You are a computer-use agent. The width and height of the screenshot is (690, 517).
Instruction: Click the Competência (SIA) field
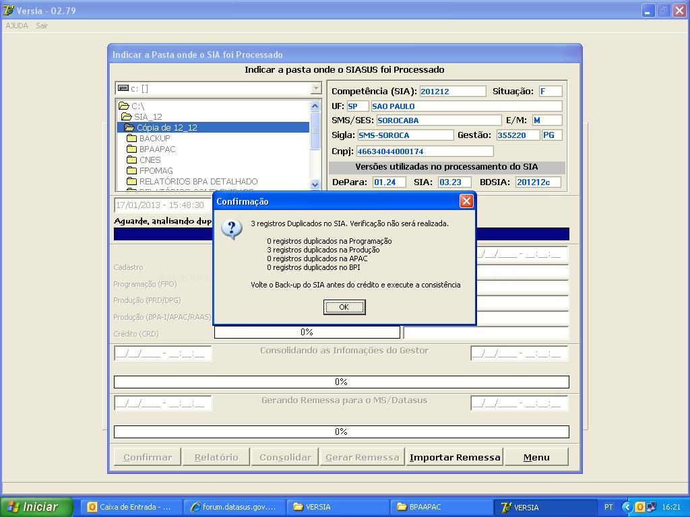[452, 92]
